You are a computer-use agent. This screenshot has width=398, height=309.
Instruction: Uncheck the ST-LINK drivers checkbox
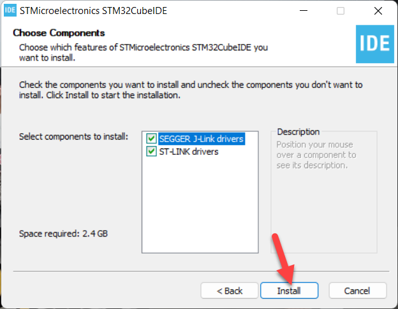[152, 152]
